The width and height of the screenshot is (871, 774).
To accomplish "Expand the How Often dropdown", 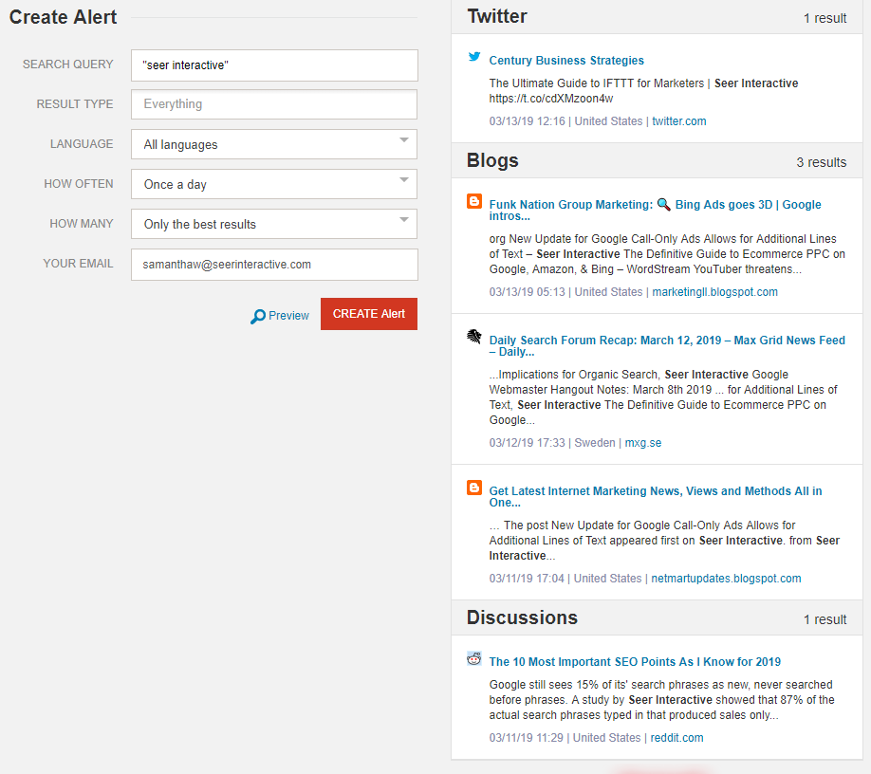I will pyautogui.click(x=274, y=184).
